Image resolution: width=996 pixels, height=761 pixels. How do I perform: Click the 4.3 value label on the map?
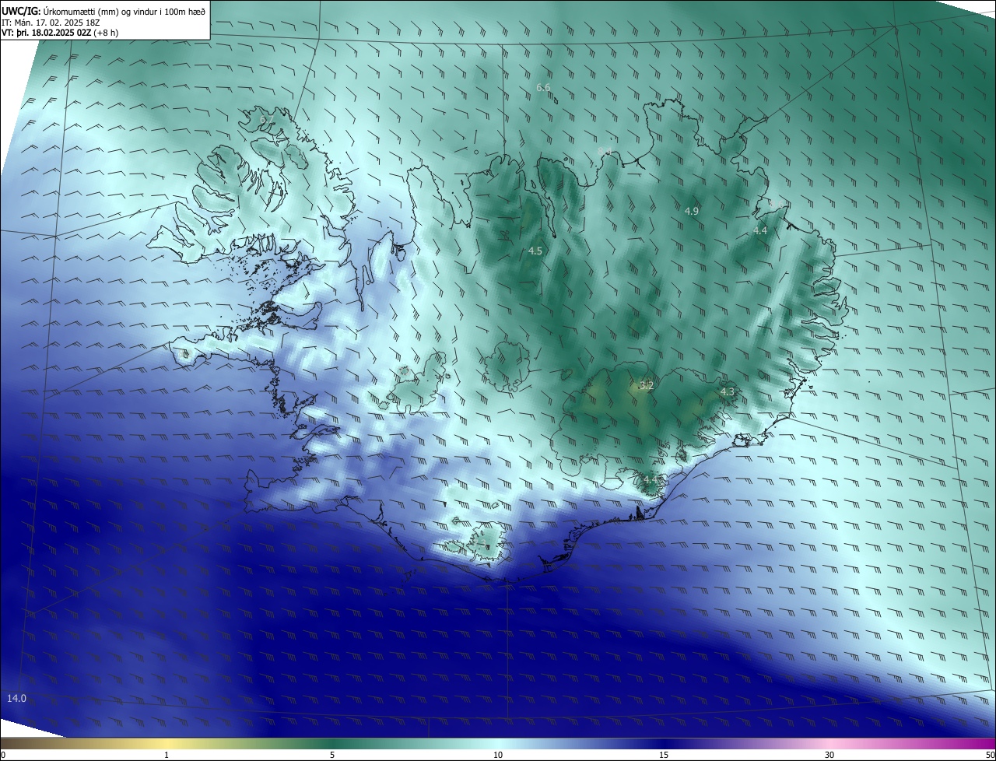point(727,392)
